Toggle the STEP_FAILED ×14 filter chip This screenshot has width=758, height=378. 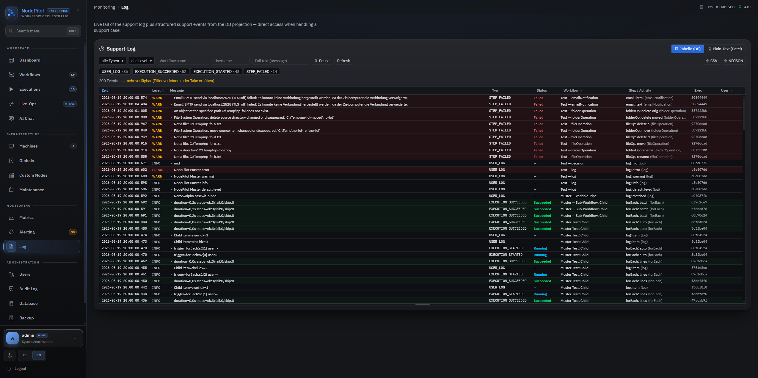(x=261, y=71)
